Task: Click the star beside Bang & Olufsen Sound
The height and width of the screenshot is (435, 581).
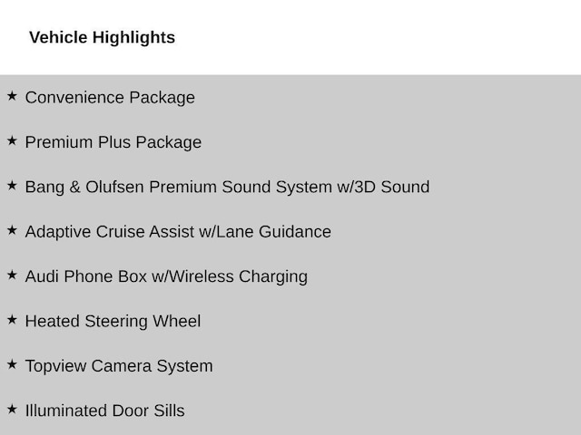Action: pyautogui.click(x=12, y=185)
